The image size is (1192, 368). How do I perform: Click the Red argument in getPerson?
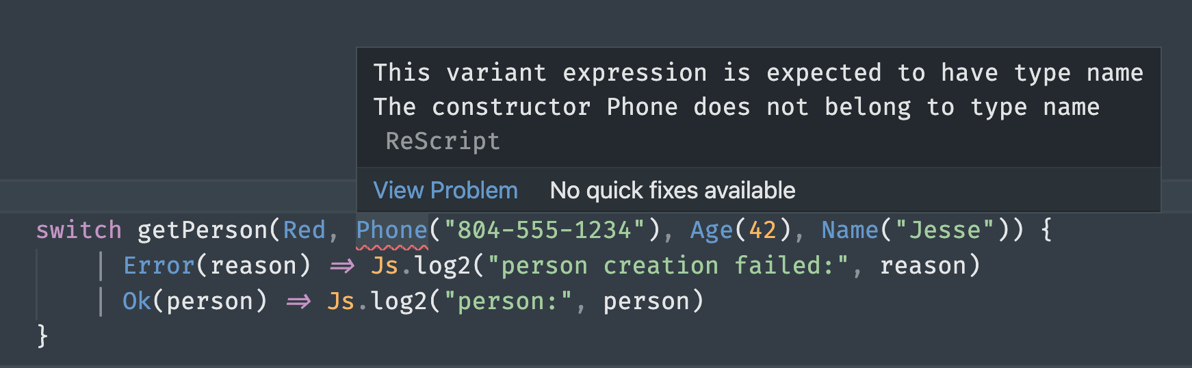point(304,230)
